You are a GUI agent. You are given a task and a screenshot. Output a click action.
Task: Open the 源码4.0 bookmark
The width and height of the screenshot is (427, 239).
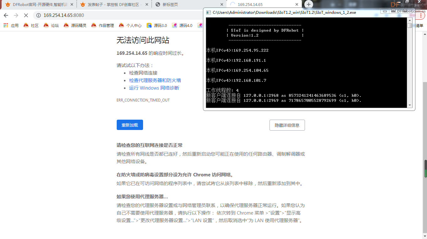pos(182,26)
